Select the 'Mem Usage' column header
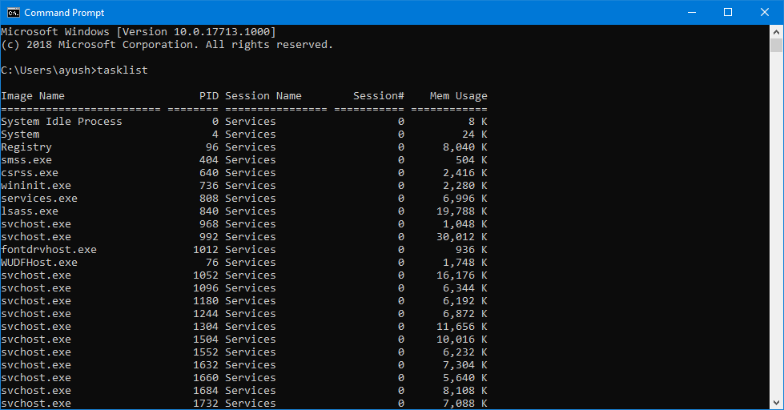The image size is (784, 410). [459, 95]
